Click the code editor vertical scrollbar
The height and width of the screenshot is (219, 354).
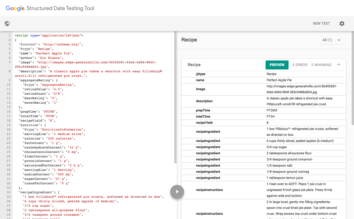[x=175, y=97]
